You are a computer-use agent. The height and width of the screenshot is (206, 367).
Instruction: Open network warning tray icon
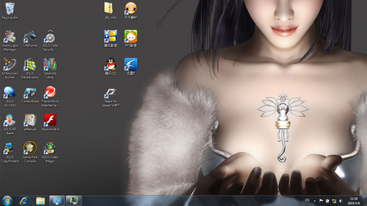tap(334, 201)
